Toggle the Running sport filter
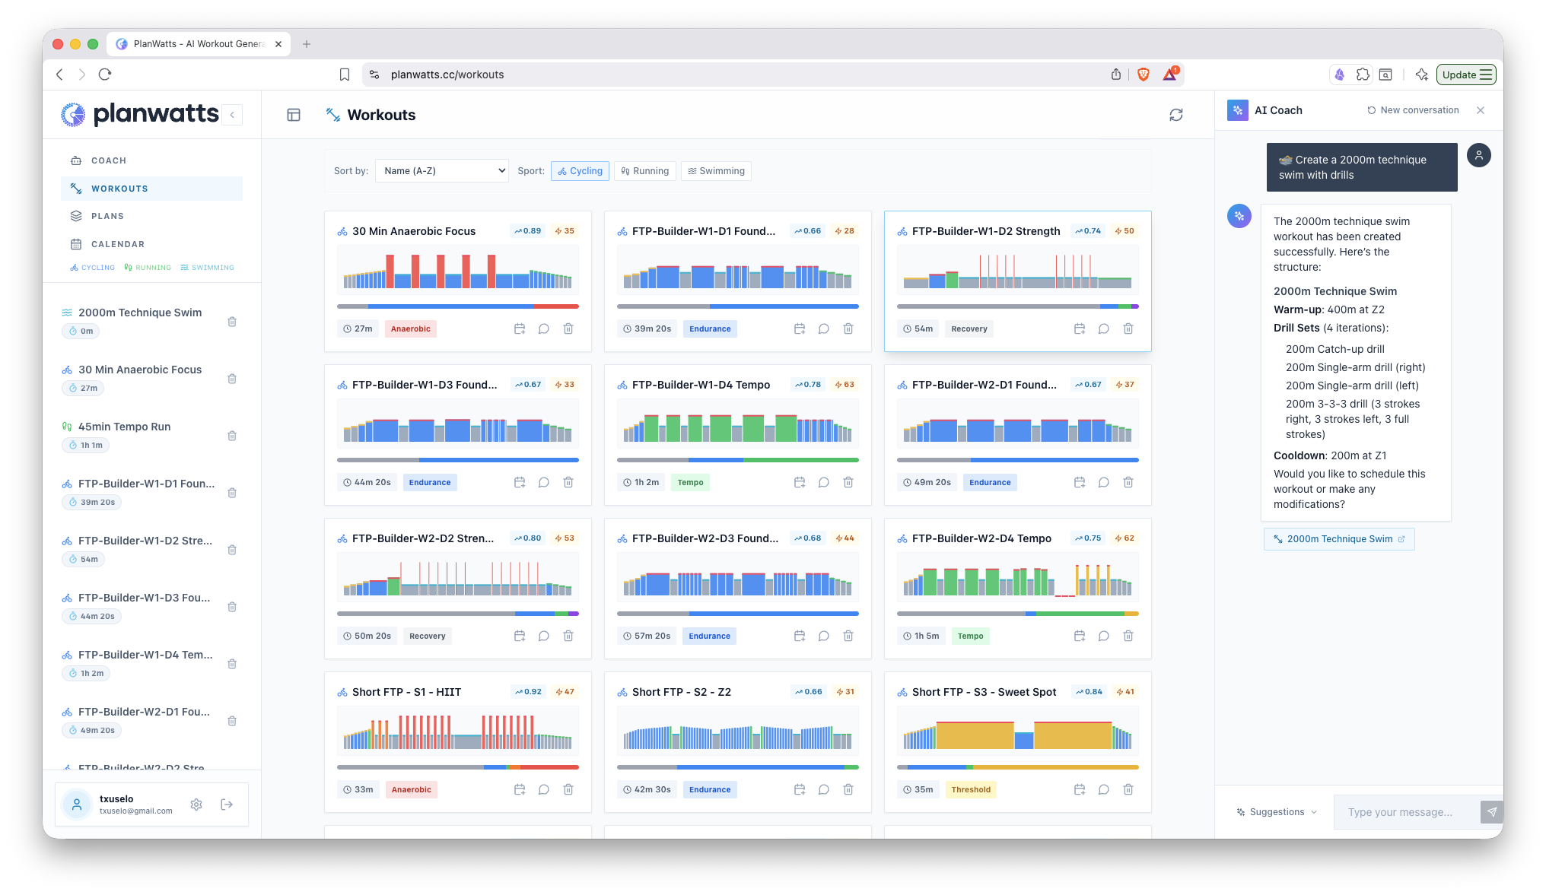Screen dimensions: 1546x895 pos(645,171)
